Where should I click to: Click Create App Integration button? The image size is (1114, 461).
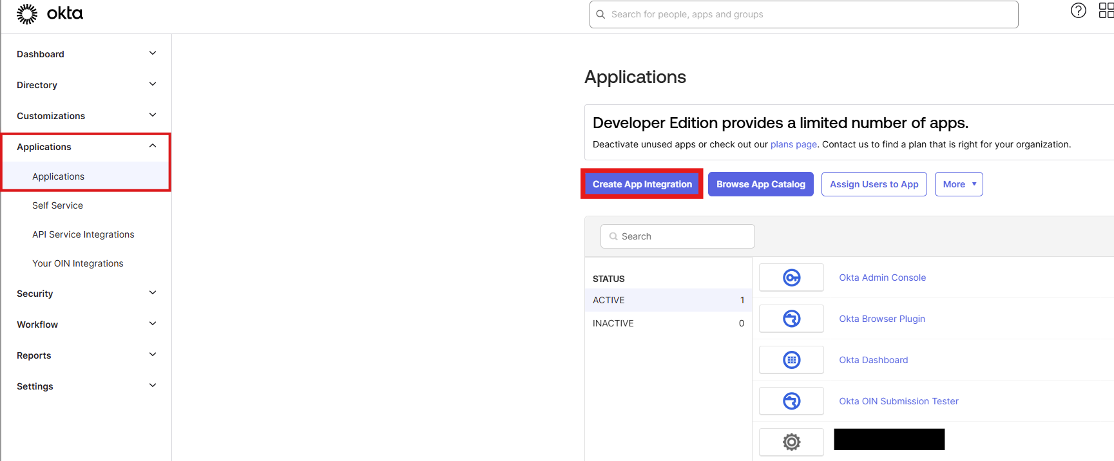(642, 184)
